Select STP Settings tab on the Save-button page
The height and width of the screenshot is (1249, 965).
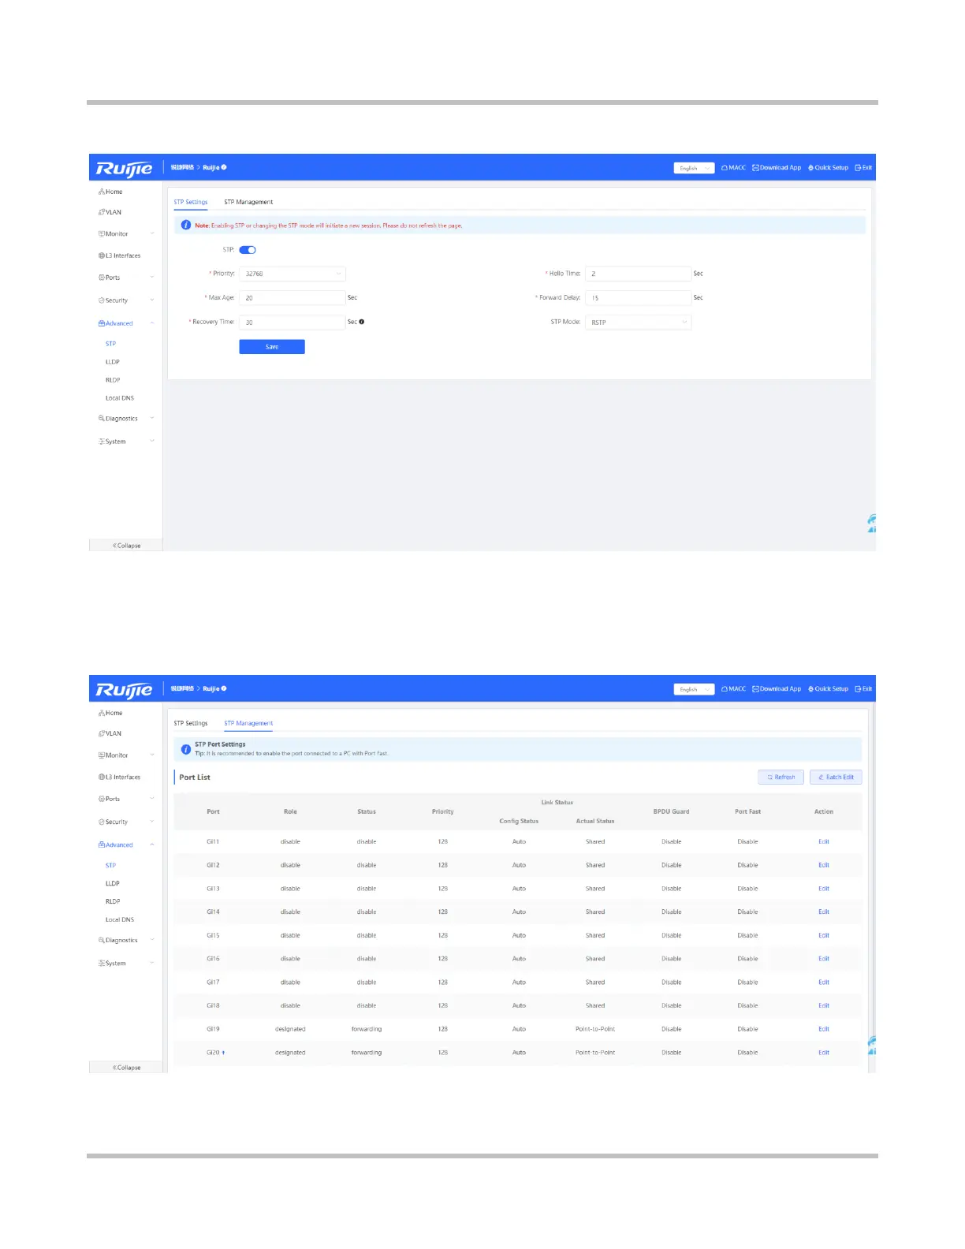pos(191,202)
